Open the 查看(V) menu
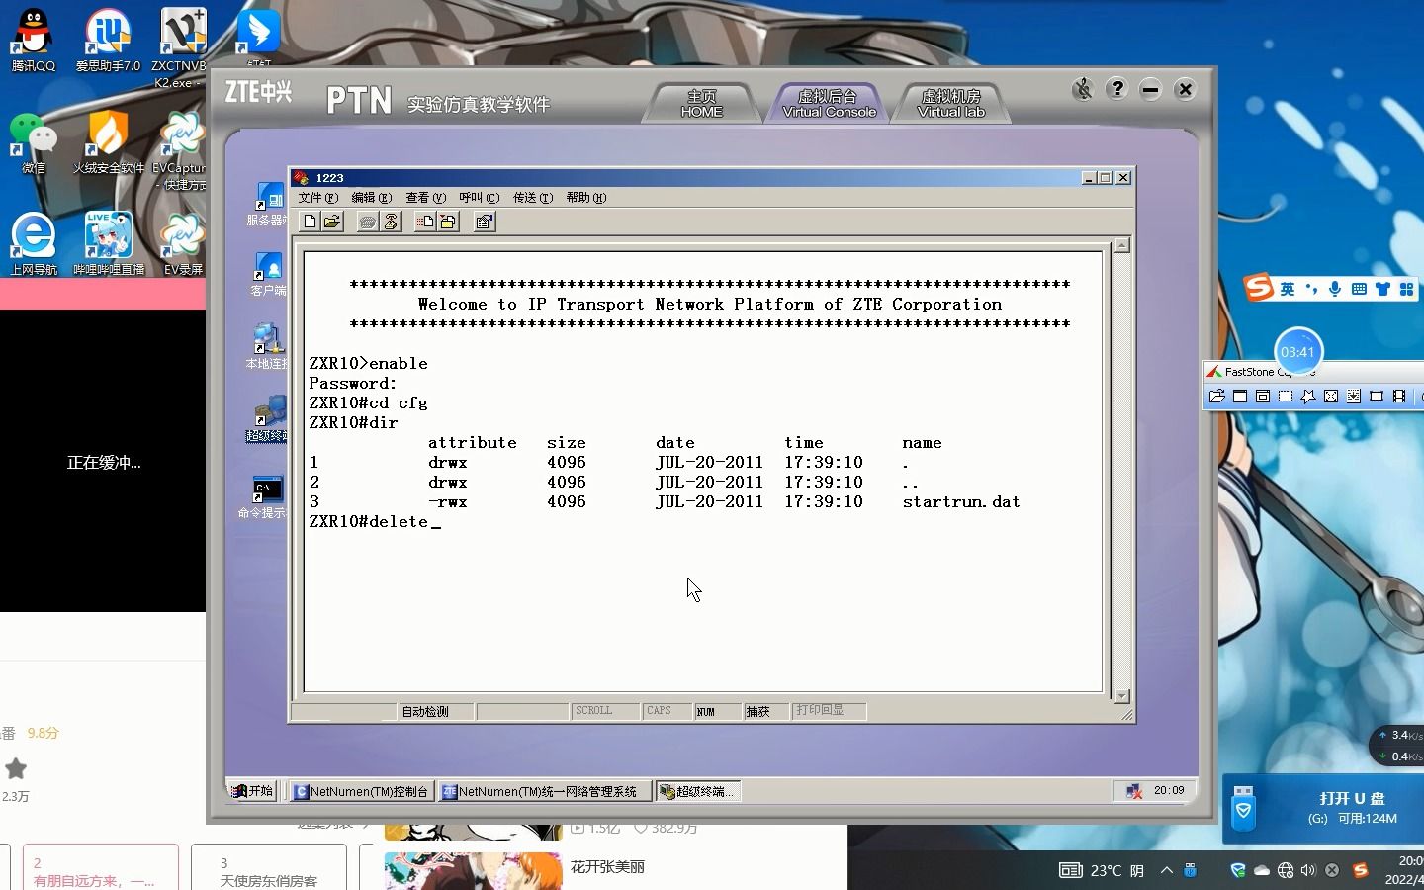This screenshot has height=890, width=1424. coord(425,198)
